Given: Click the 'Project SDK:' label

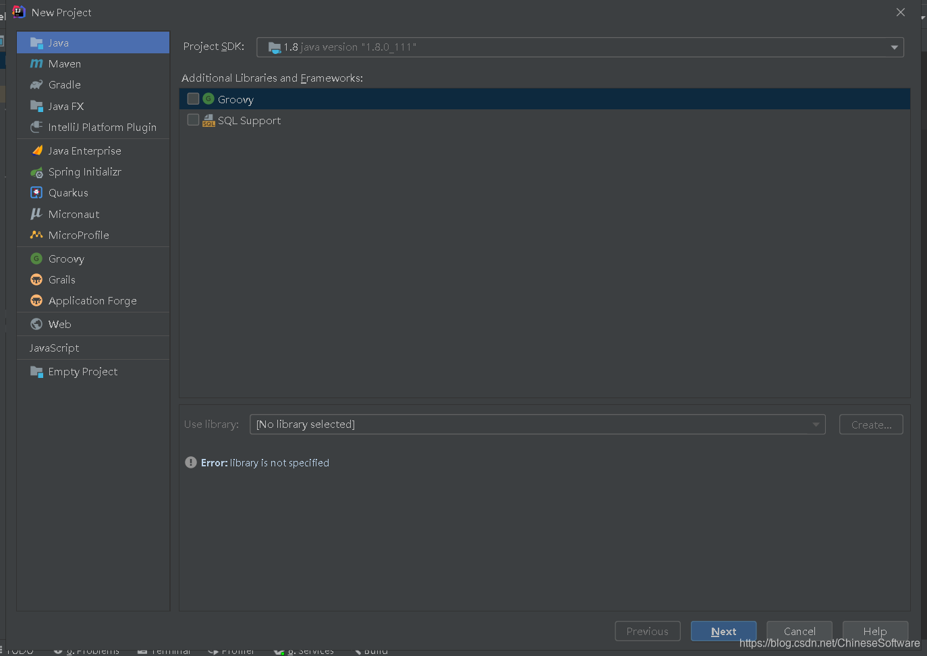Looking at the screenshot, I should coord(214,47).
